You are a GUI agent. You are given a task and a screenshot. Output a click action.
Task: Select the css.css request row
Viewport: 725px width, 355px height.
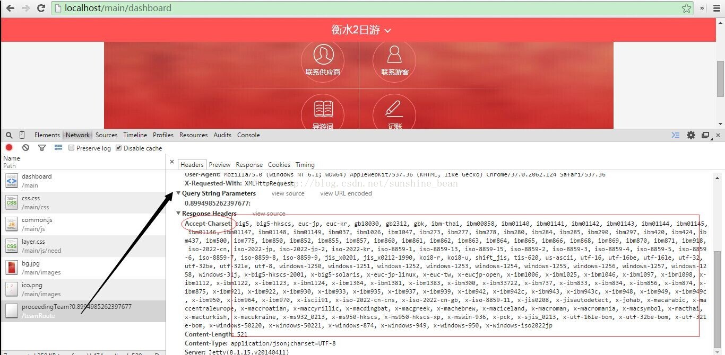click(x=83, y=202)
